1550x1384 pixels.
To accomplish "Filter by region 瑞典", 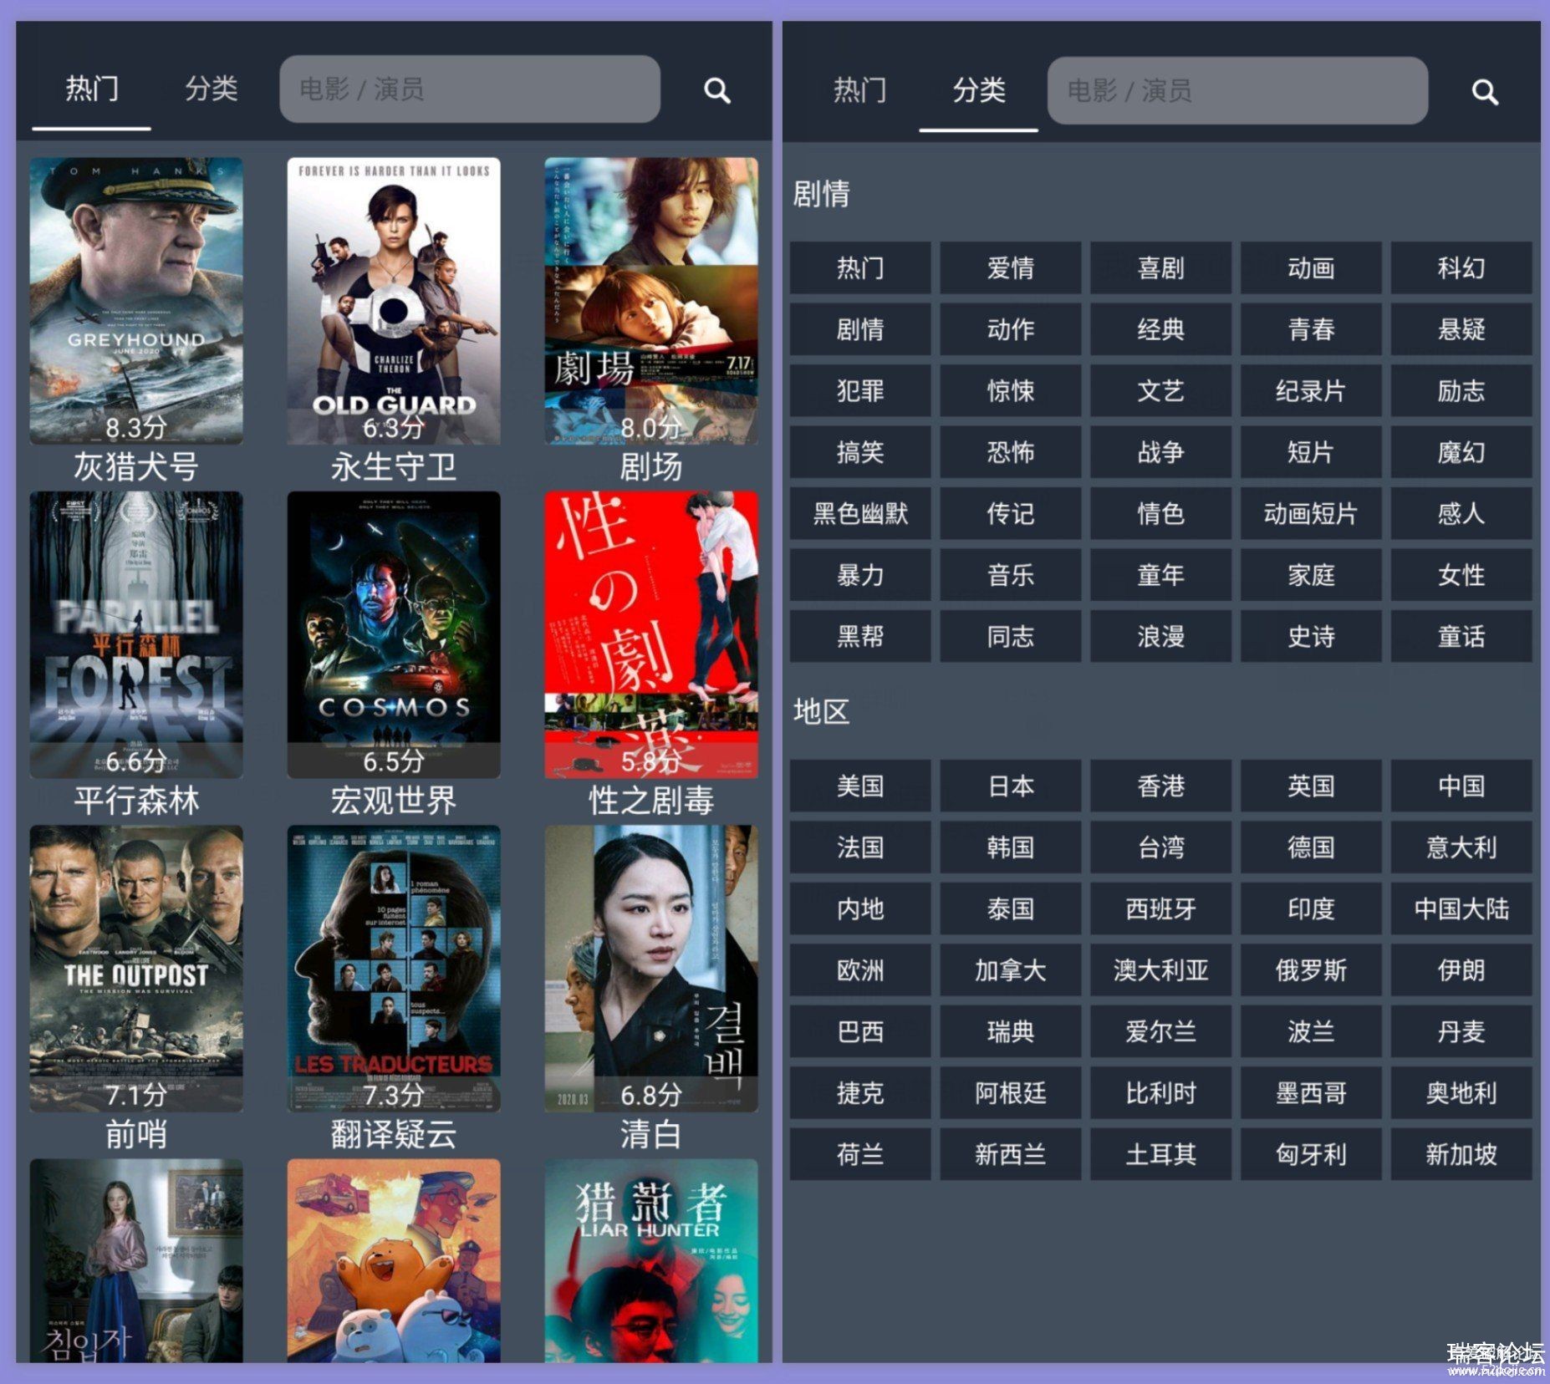I will tap(1010, 1031).
